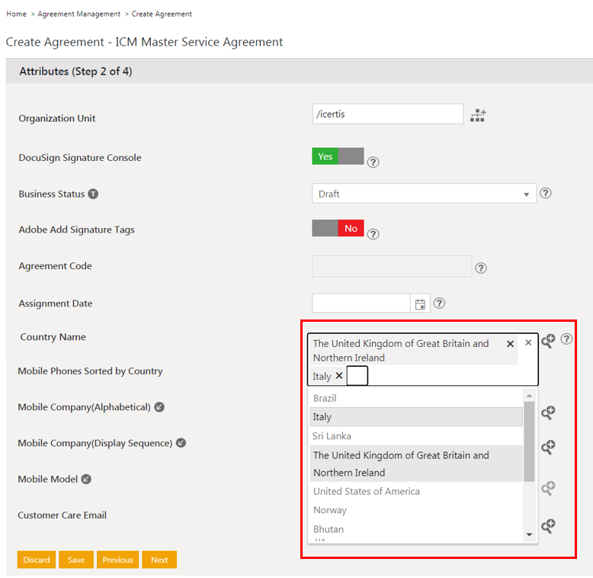This screenshot has width=593, height=578.
Task: Click help icon next to Assignment Date
Action: [x=438, y=303]
